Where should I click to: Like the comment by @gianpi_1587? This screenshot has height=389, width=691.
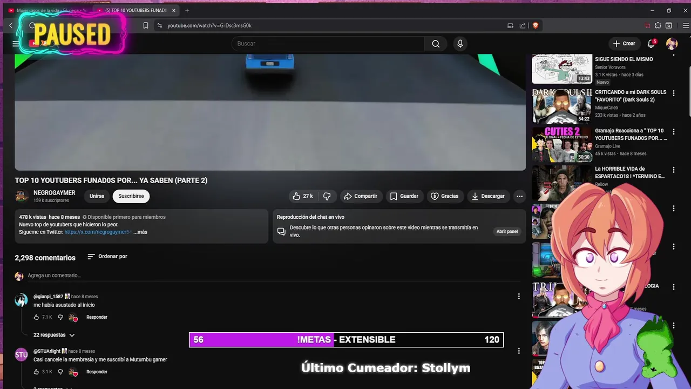tap(36, 317)
